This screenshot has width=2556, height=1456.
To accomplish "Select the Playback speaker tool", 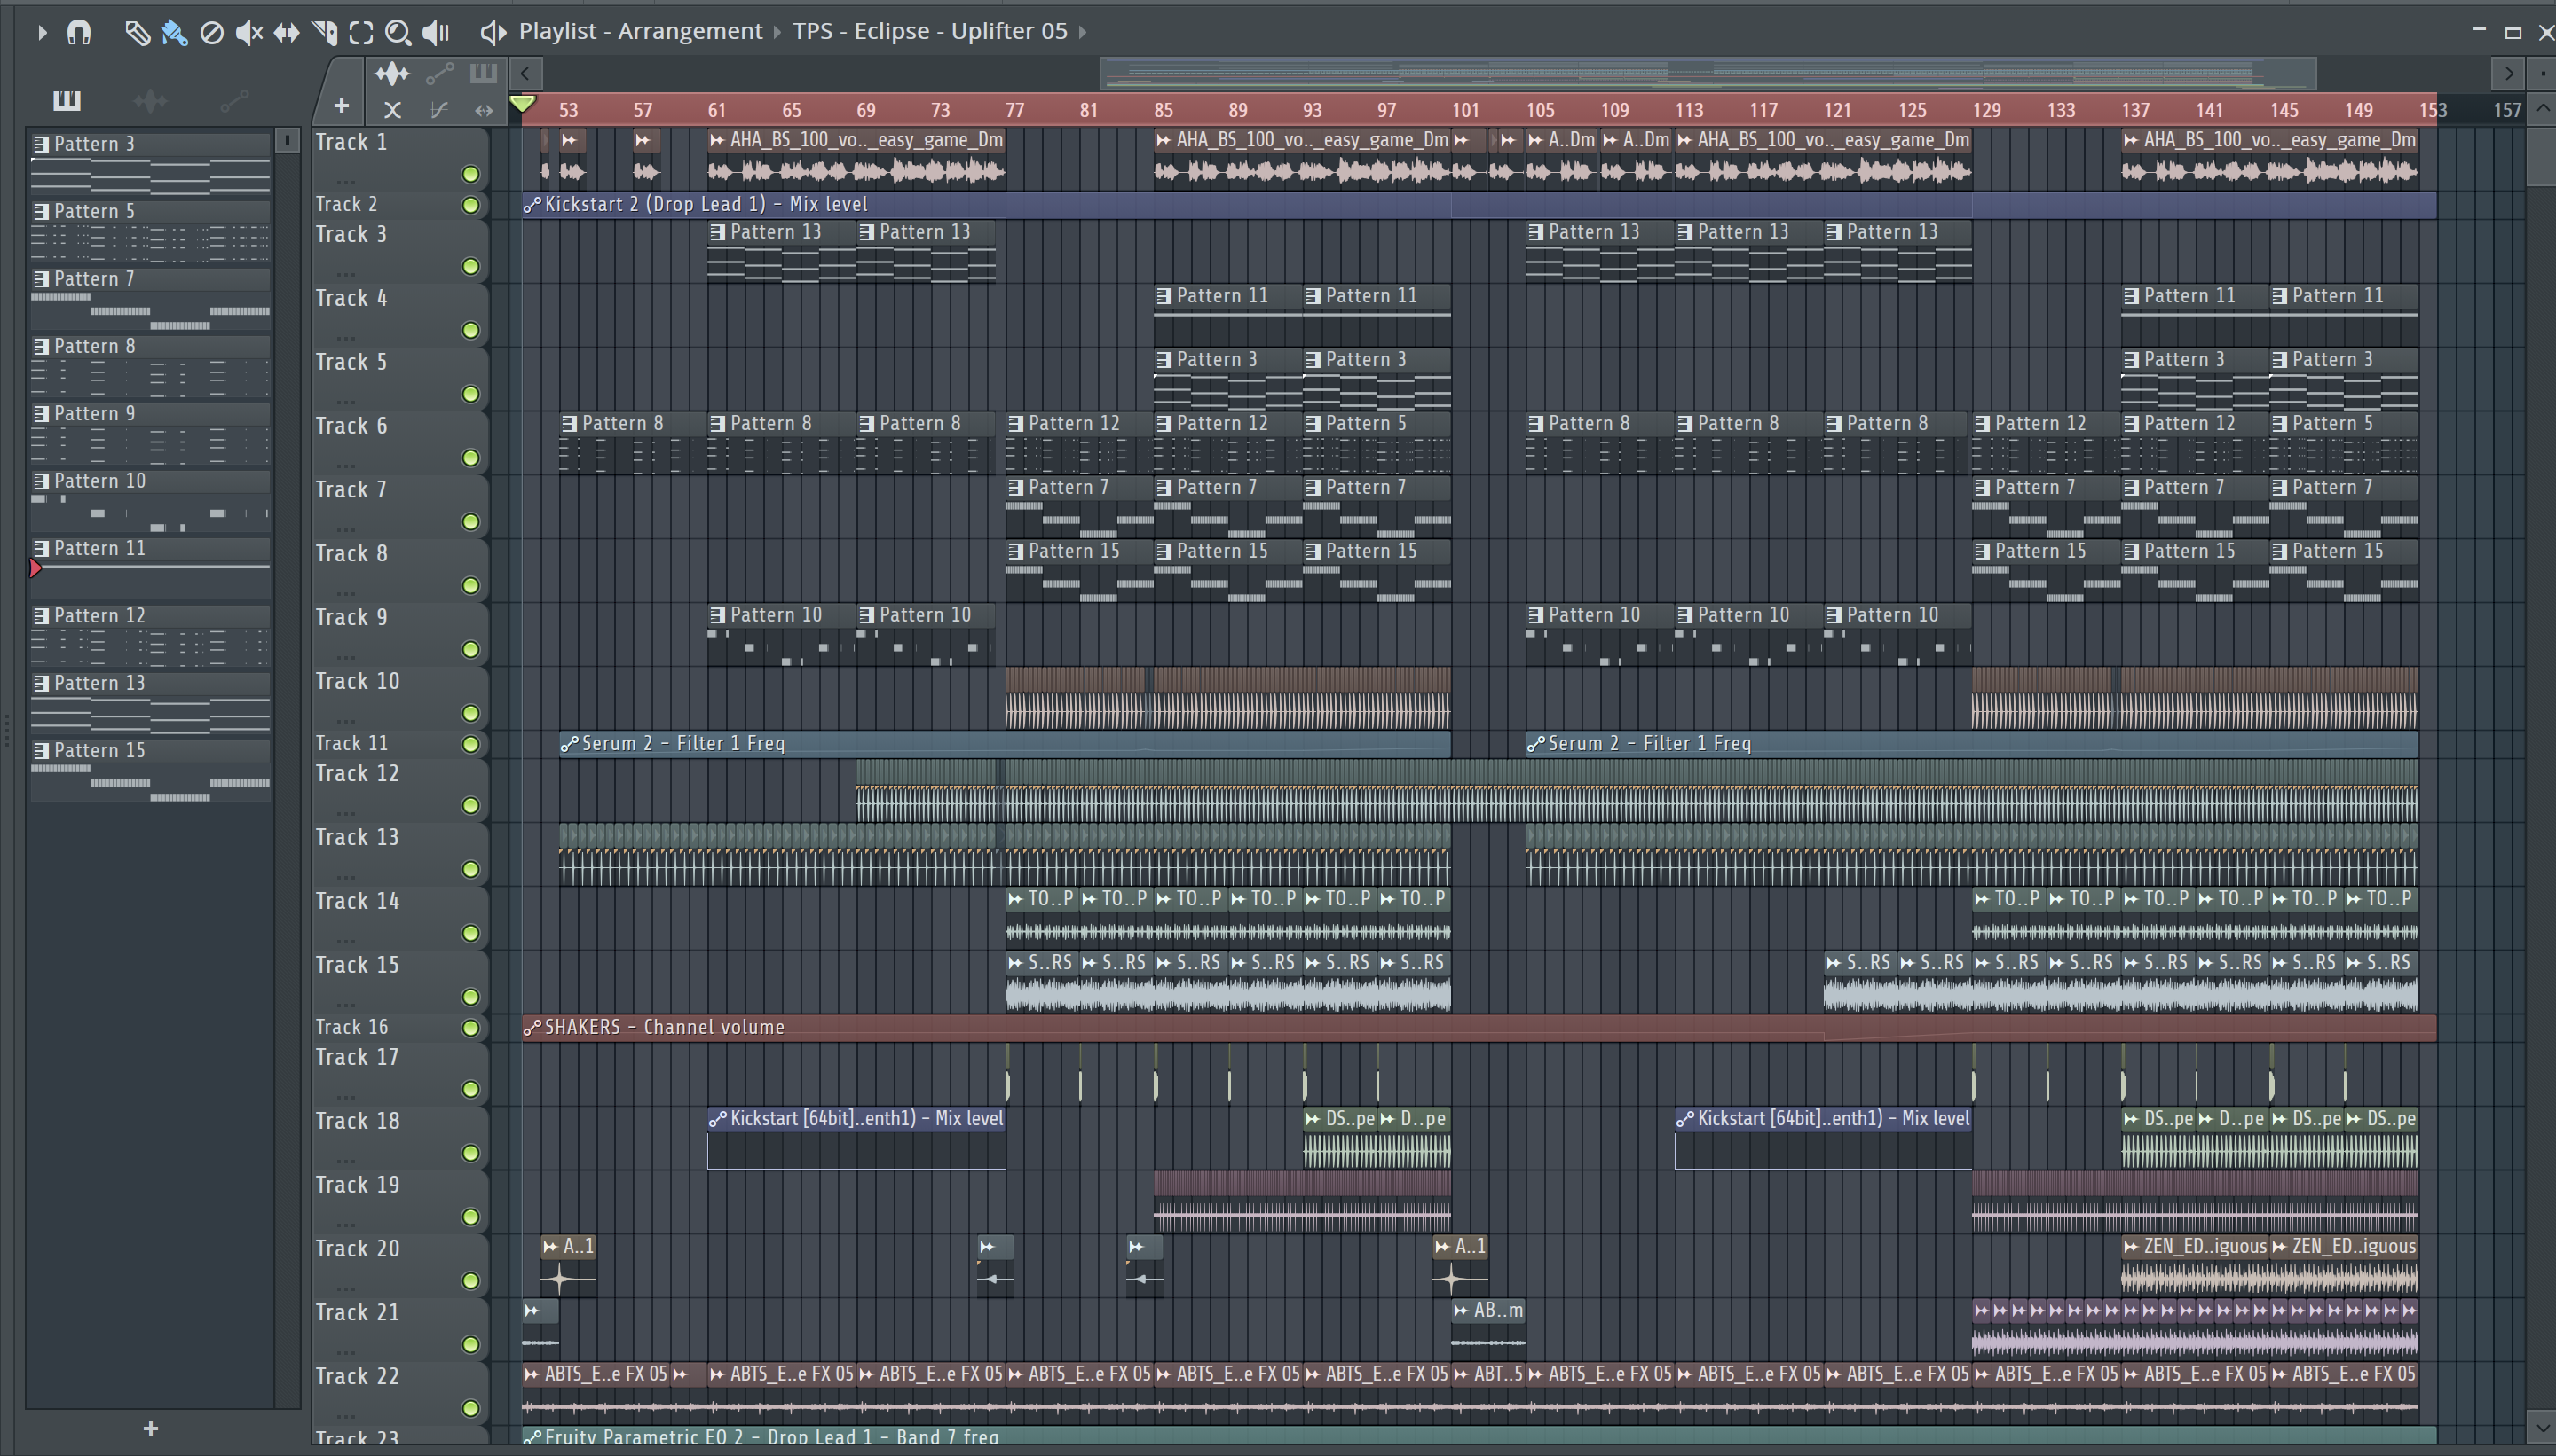I will [x=436, y=32].
